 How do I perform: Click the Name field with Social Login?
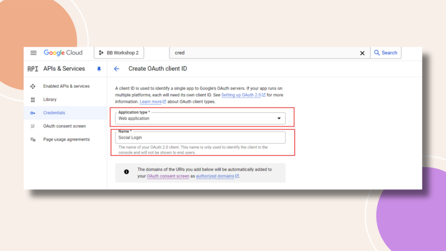(200, 137)
